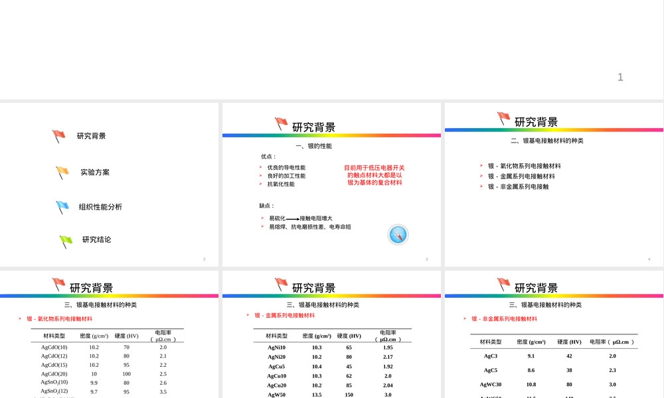Click the red flag beside 研究背景 in agenda slide
664x398 pixels.
pos(59,136)
